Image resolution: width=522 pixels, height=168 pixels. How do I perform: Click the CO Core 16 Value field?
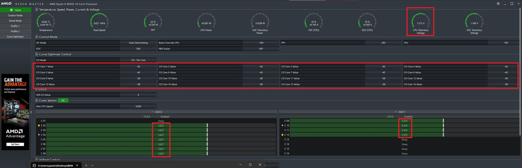(x=506, y=84)
